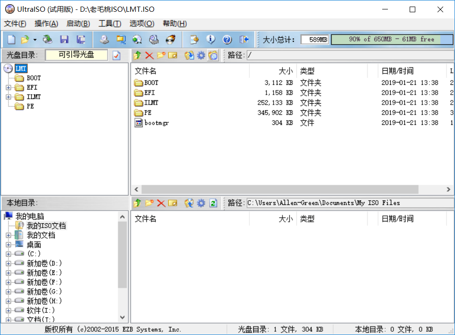This screenshot has width=455, height=335.
Task: Go up a folder in the local pane toolbar
Action: [137, 203]
